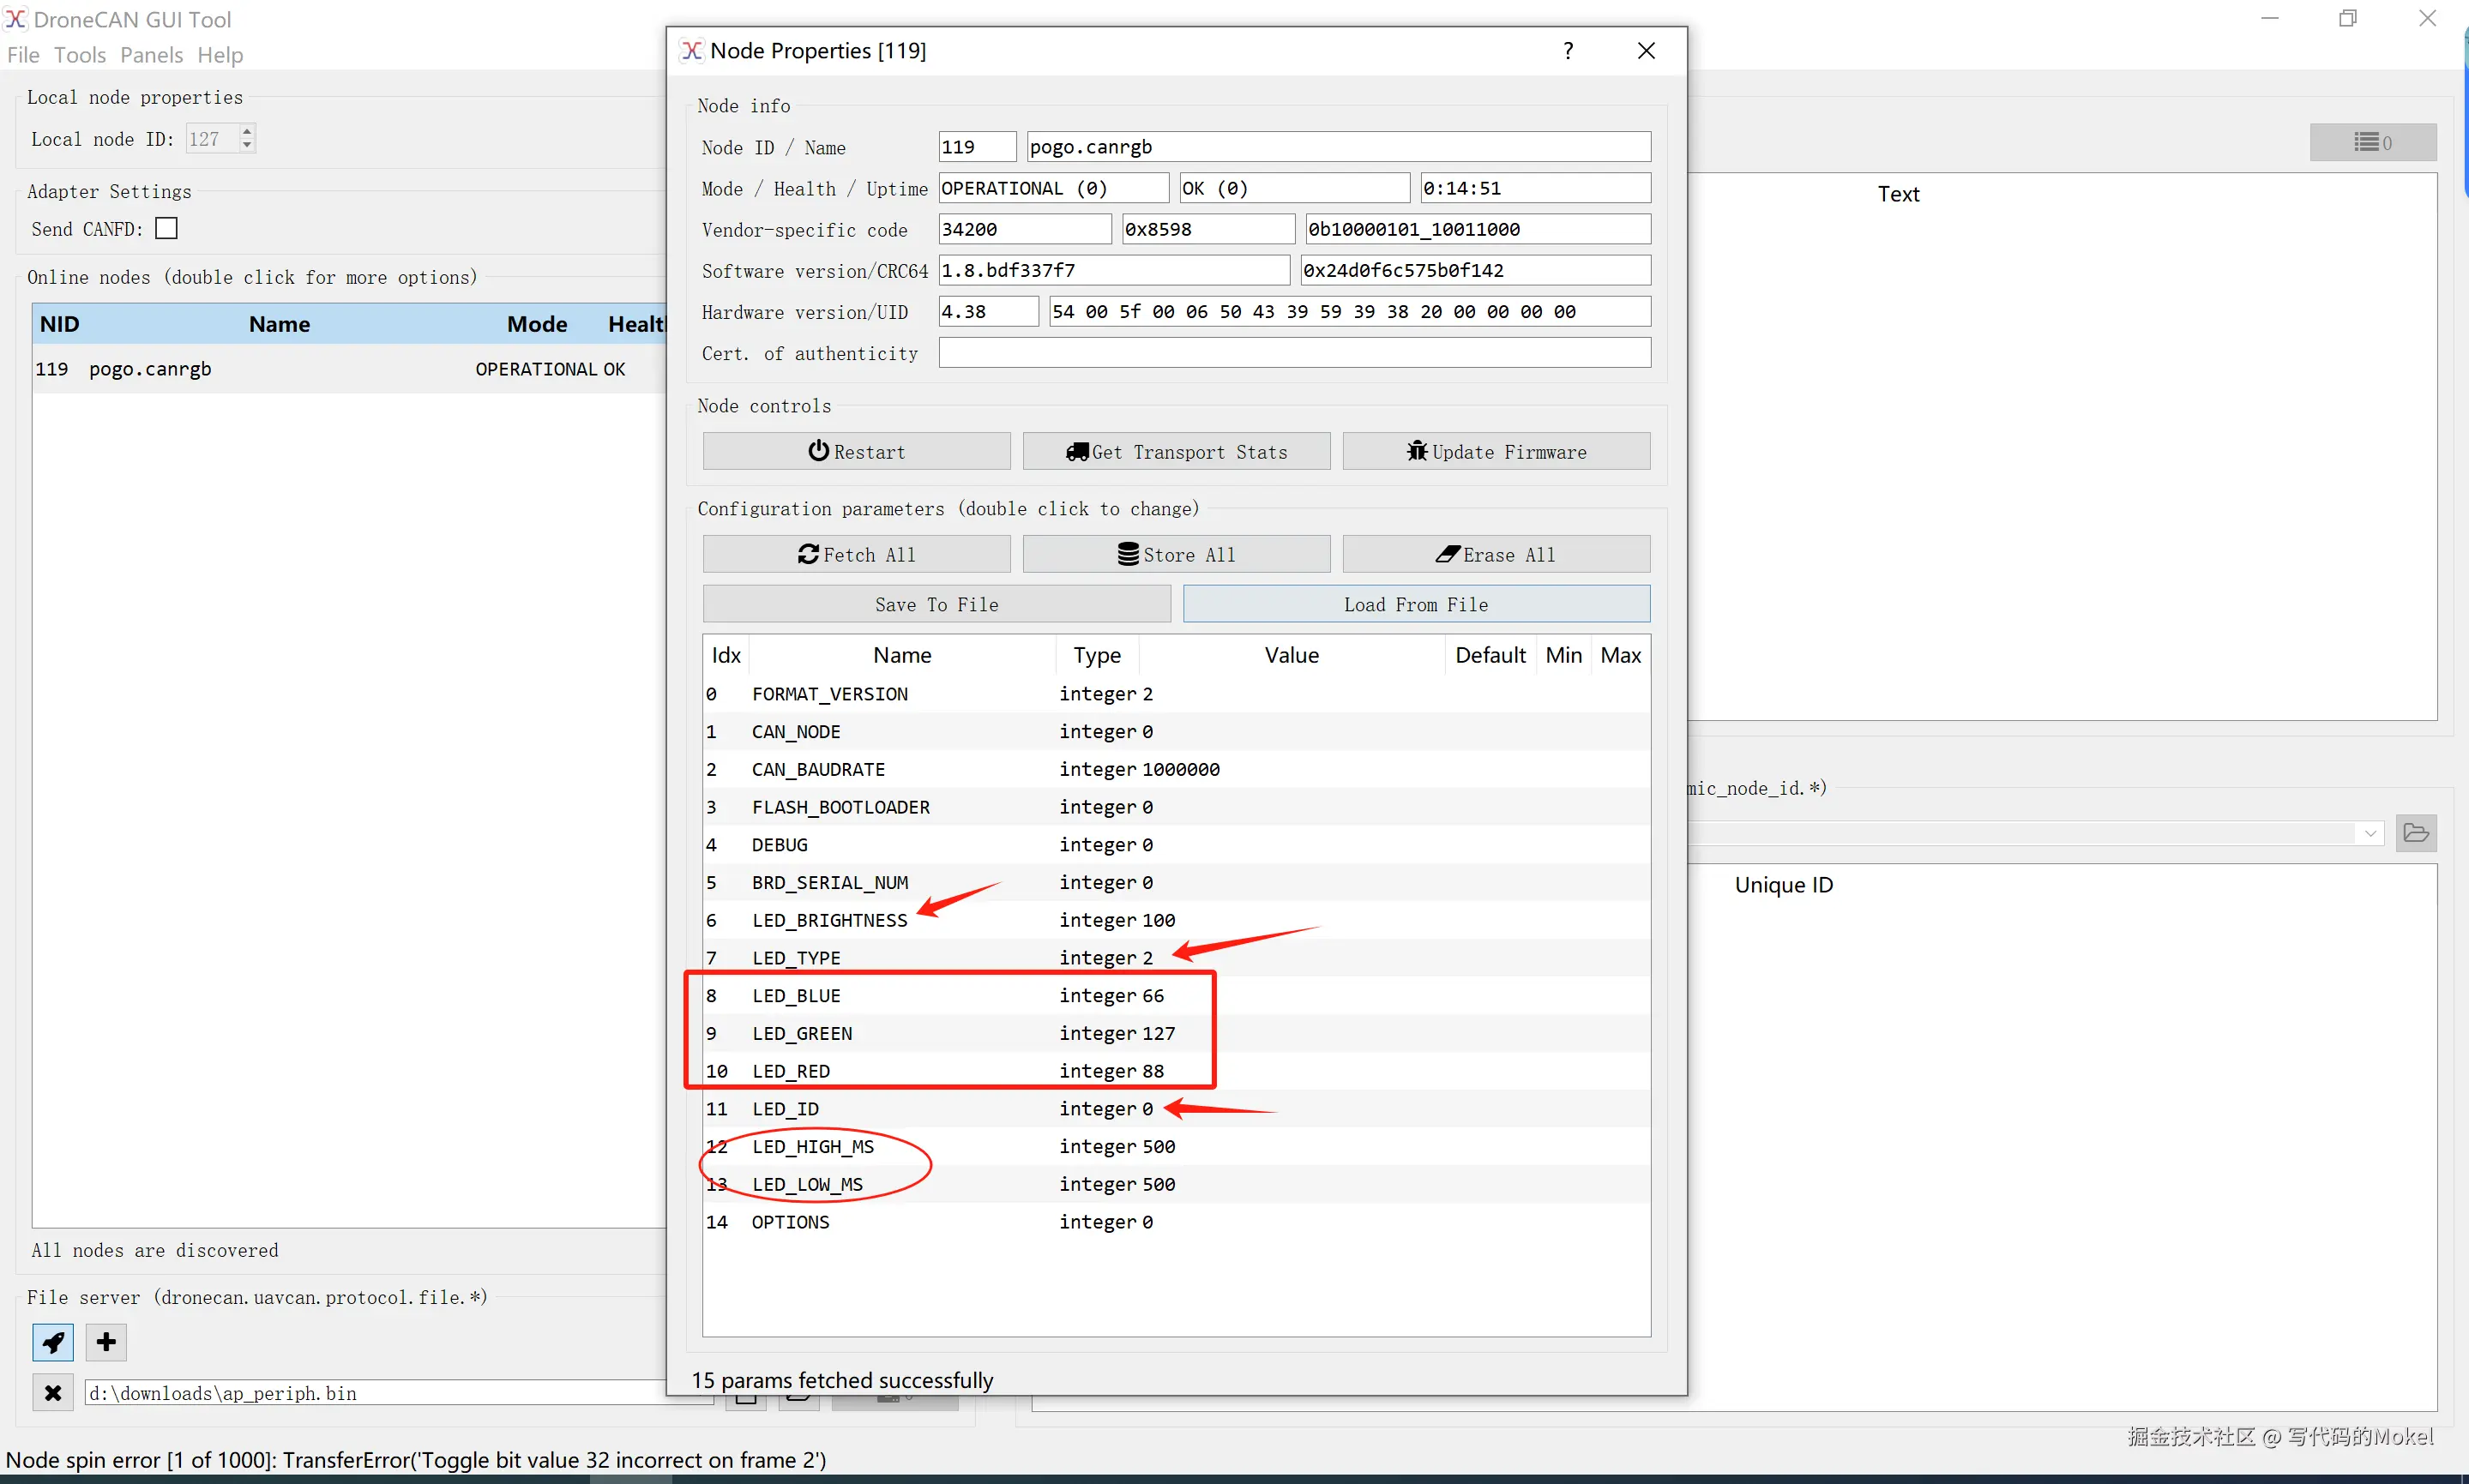2469x1484 pixels.
Task: Click the rocket icon to launch file server
Action: 53,1342
